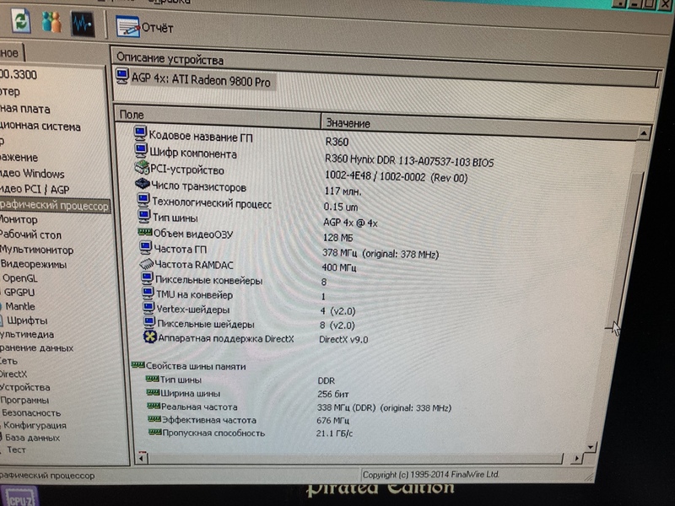Click the icon beside Ширина шины
675x506 pixels.
coord(153,392)
